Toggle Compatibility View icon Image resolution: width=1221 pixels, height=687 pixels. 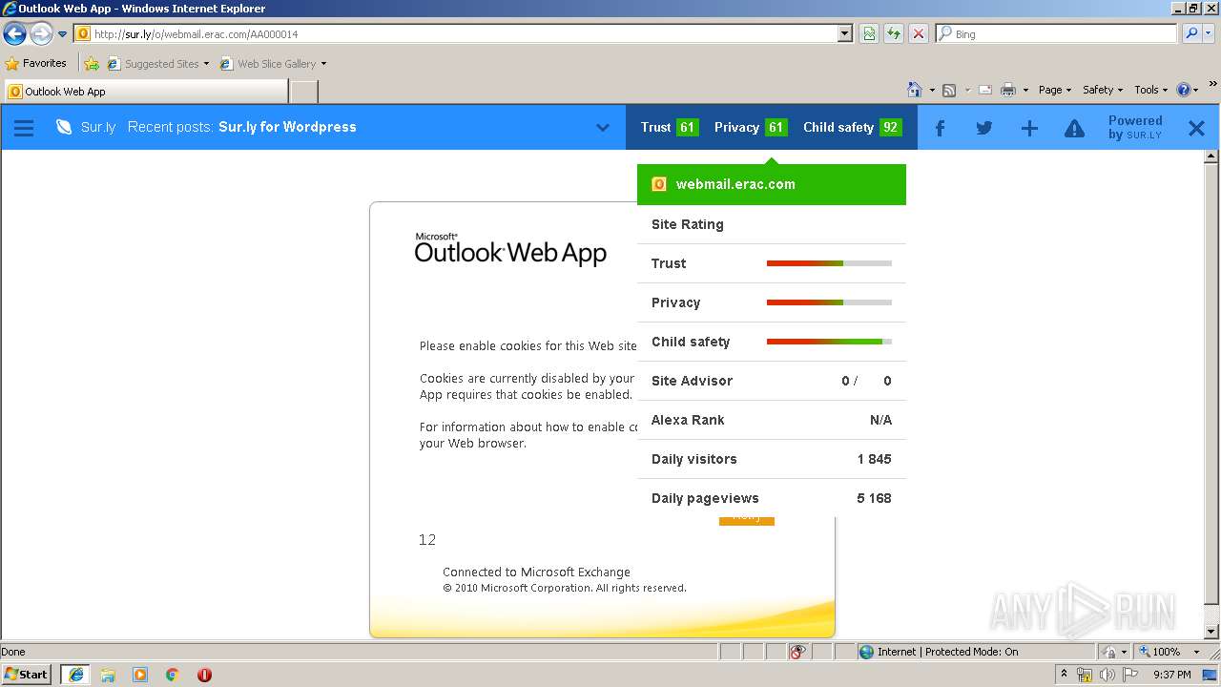(x=869, y=34)
